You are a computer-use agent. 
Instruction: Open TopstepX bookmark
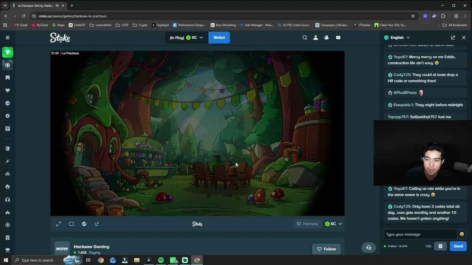160,25
